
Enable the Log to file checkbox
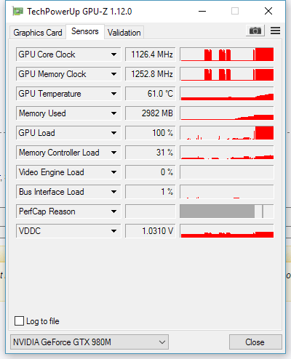click(x=19, y=321)
